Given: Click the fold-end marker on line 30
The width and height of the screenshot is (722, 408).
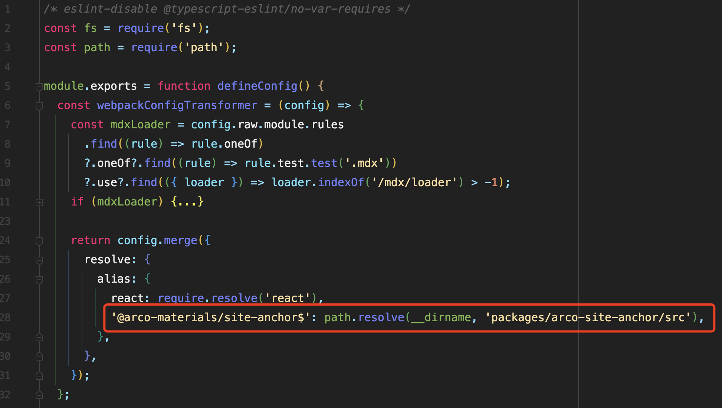Looking at the screenshot, I should 39,357.
